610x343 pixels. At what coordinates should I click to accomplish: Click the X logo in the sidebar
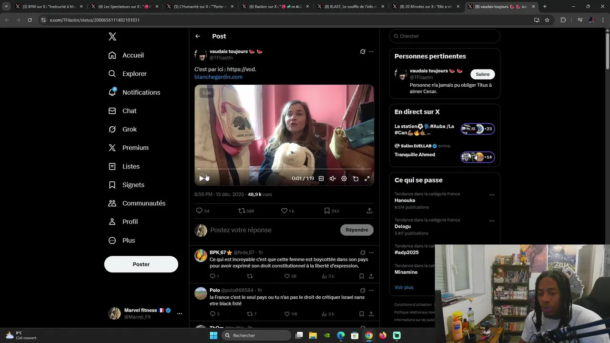(112, 37)
